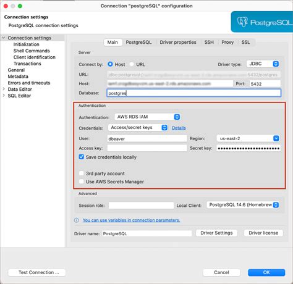Confirm with the OK button

coord(266,272)
